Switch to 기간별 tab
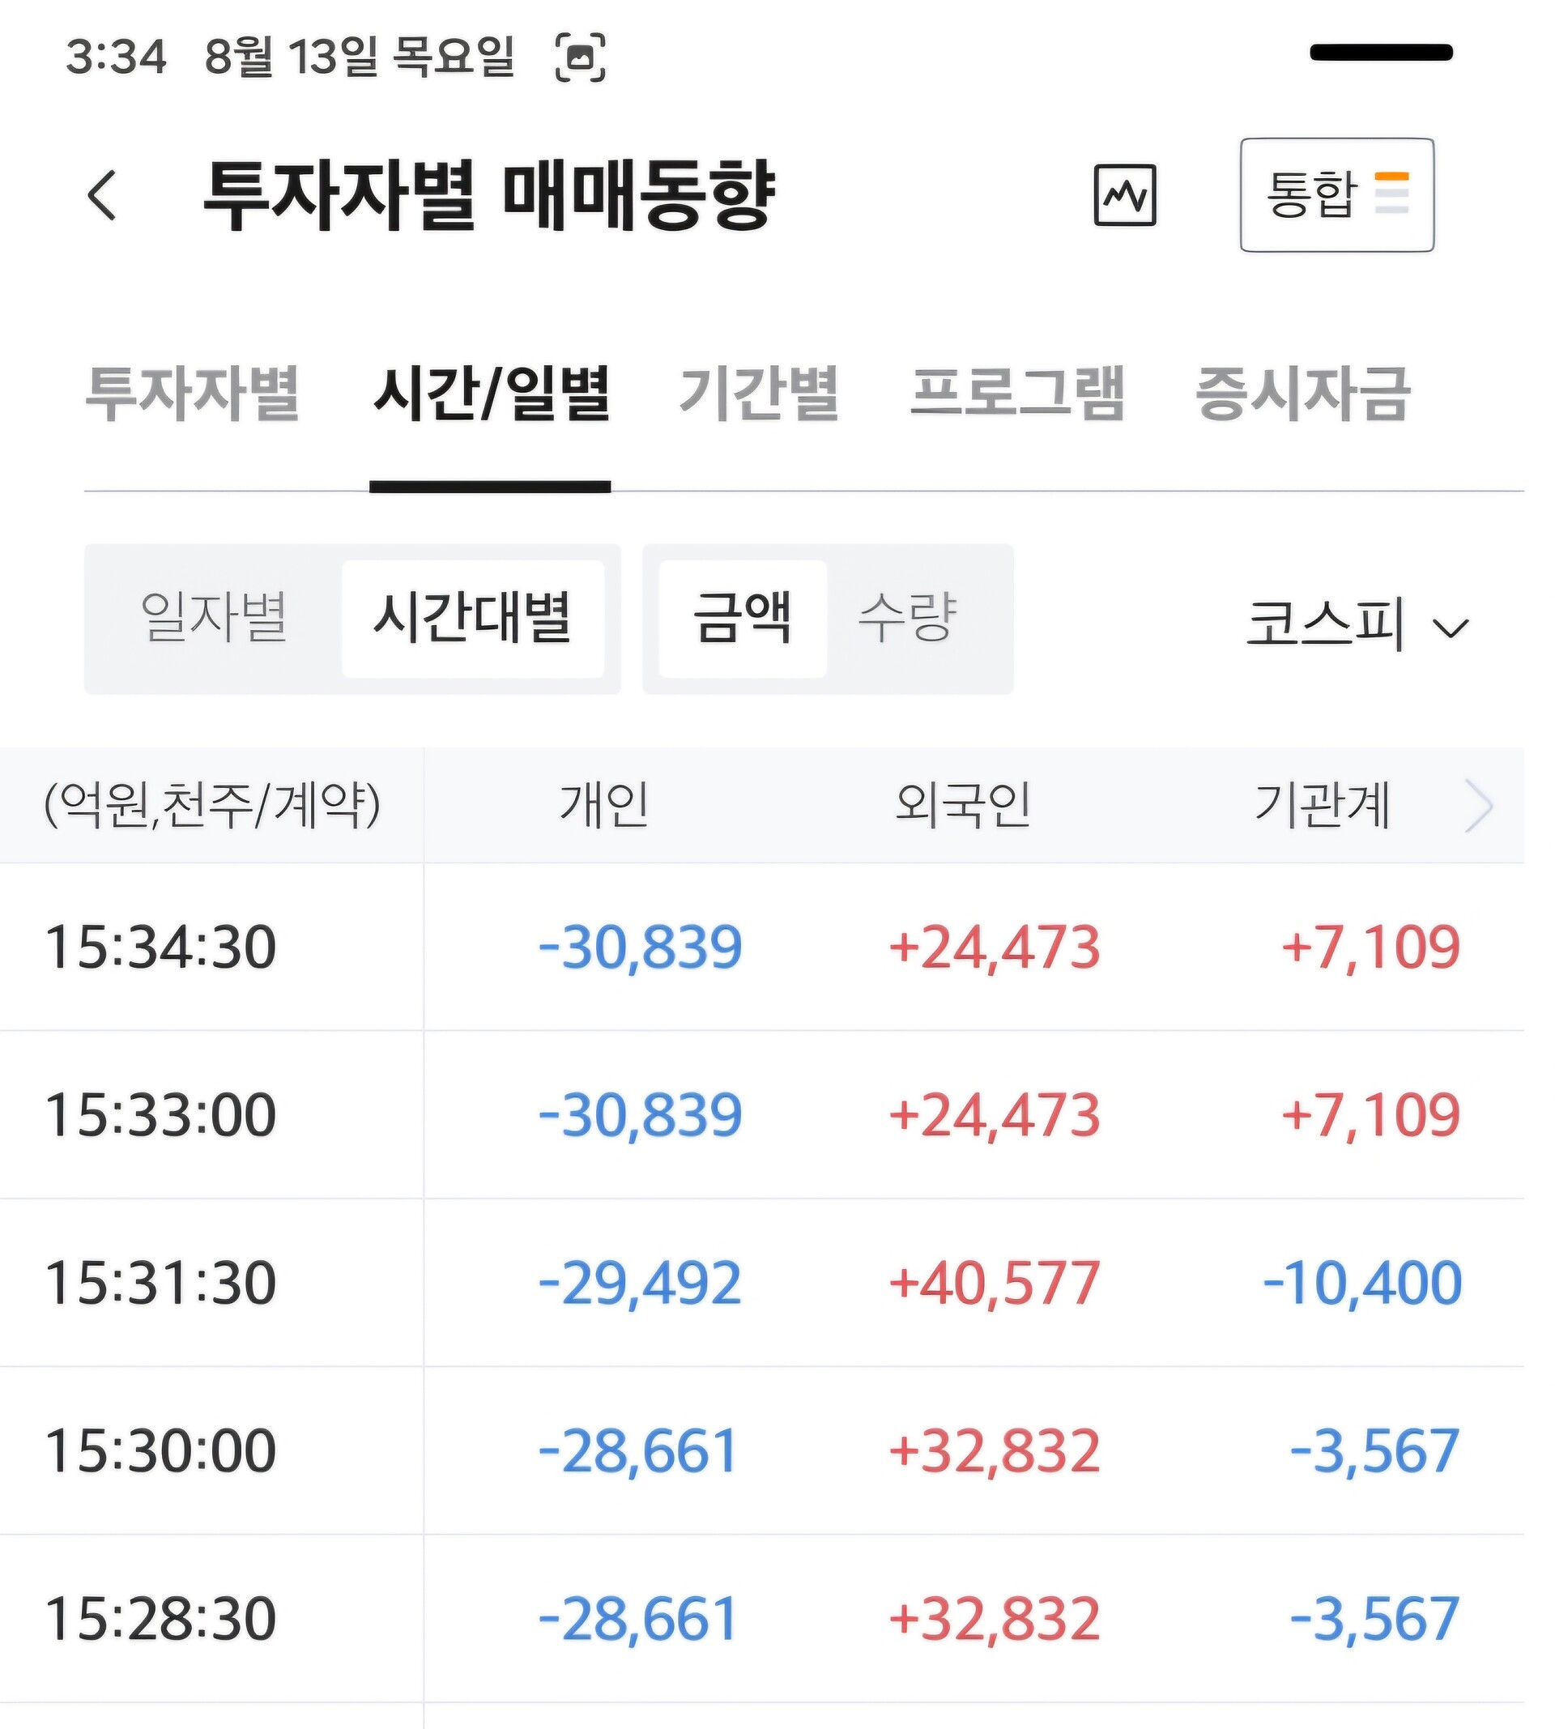 pyautogui.click(x=759, y=394)
